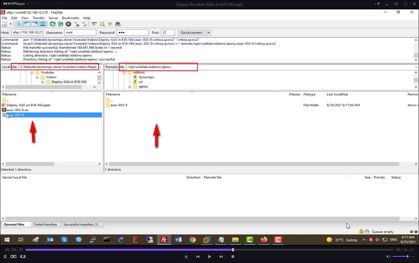The image size is (419, 263).
Task: Click the KMPlayer pin-on-top icon in title bar
Action: point(378,4)
